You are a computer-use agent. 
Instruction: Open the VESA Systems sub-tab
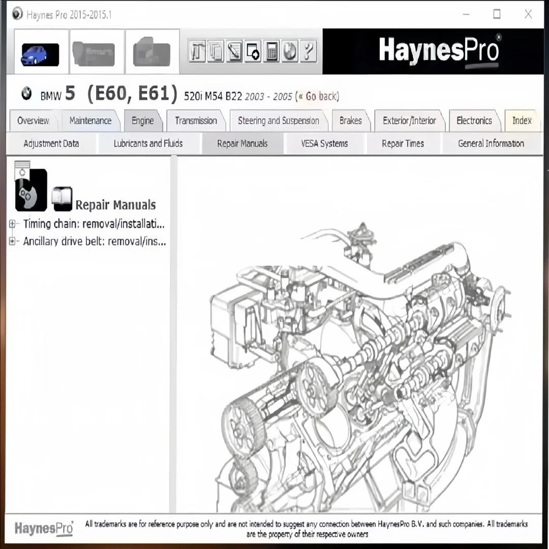point(324,143)
